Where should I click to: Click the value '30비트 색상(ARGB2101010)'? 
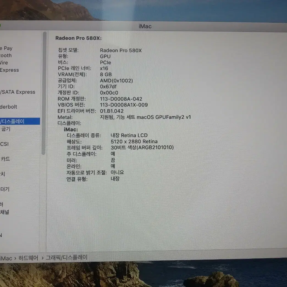[142, 147]
